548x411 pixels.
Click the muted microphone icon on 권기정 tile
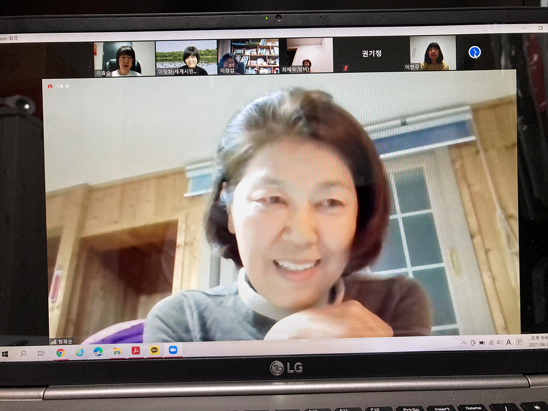[345, 68]
